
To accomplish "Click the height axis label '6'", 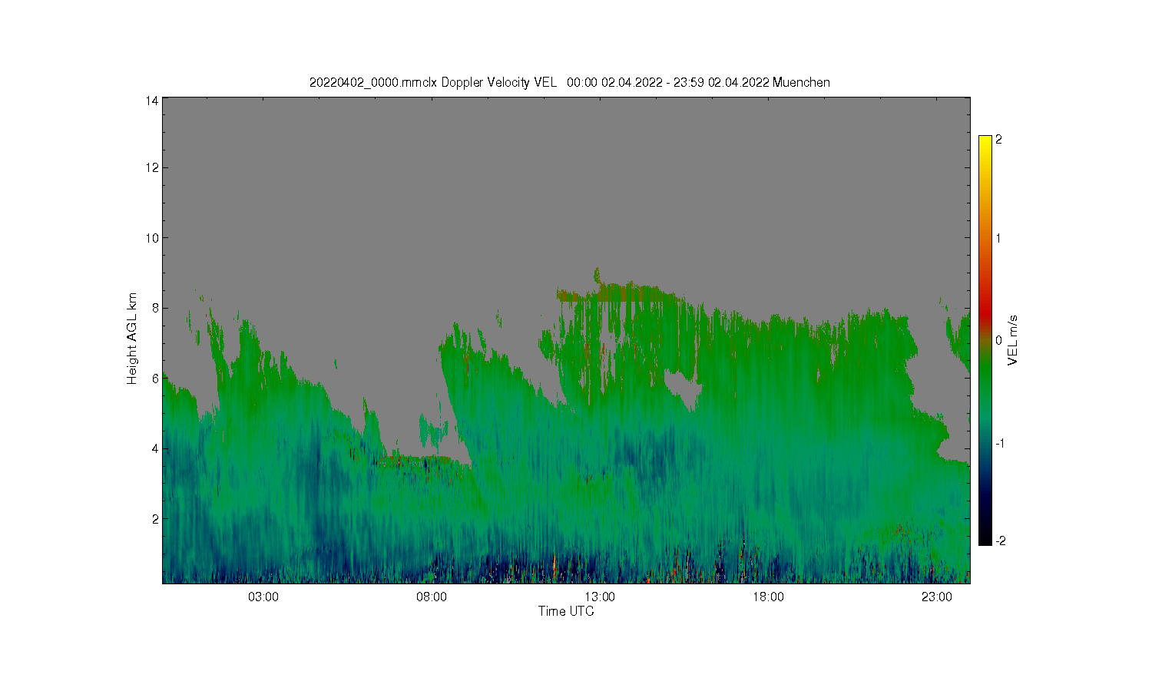I will 155,379.
